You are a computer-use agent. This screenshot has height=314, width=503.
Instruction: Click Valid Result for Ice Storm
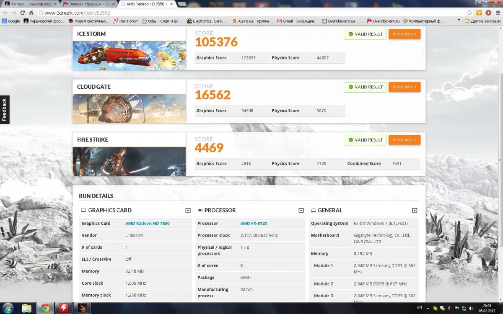pos(365,34)
